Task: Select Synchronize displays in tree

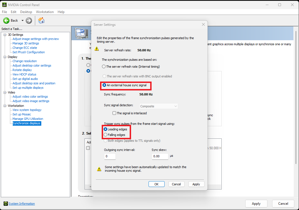Action: (x=27, y=123)
